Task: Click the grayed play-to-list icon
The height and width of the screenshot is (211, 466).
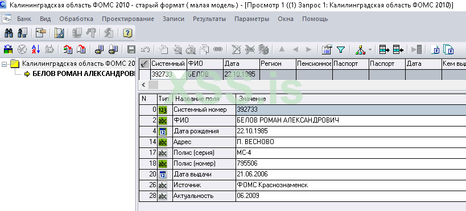Action: pyautogui.click(x=416, y=49)
